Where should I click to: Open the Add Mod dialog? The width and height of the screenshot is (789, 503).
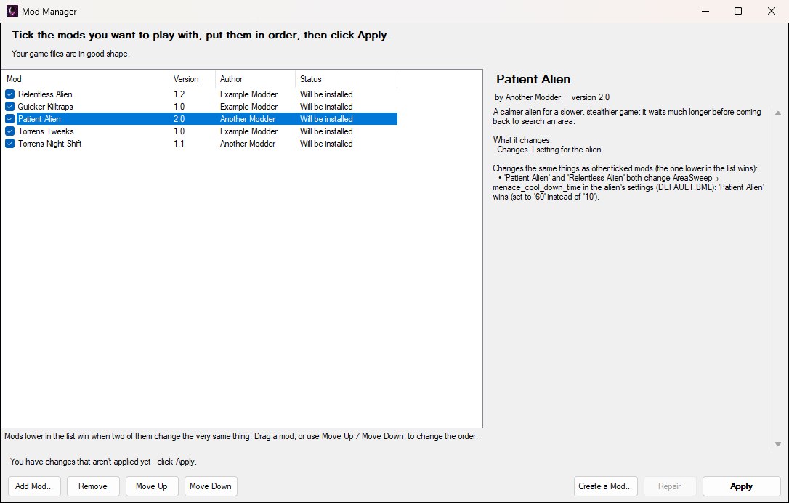[x=34, y=486]
